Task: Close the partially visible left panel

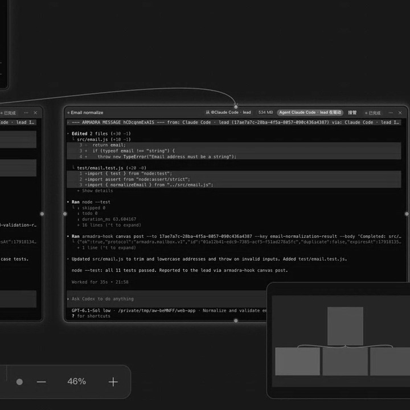Action: [x=35, y=113]
